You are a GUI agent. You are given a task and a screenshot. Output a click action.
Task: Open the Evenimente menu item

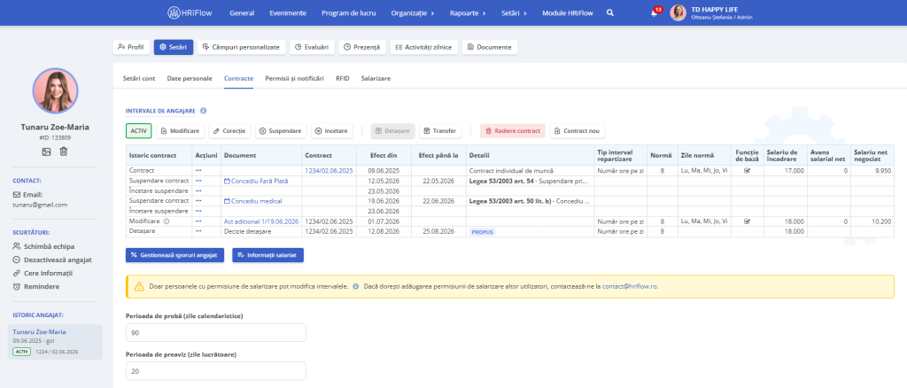point(288,12)
